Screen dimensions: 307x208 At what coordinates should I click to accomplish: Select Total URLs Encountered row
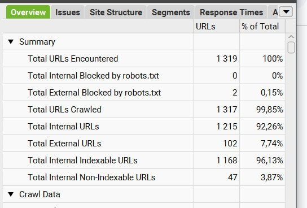pyautogui.click(x=144, y=59)
